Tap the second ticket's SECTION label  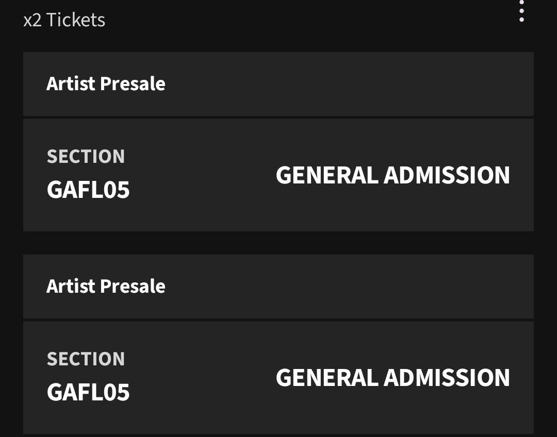tap(86, 359)
